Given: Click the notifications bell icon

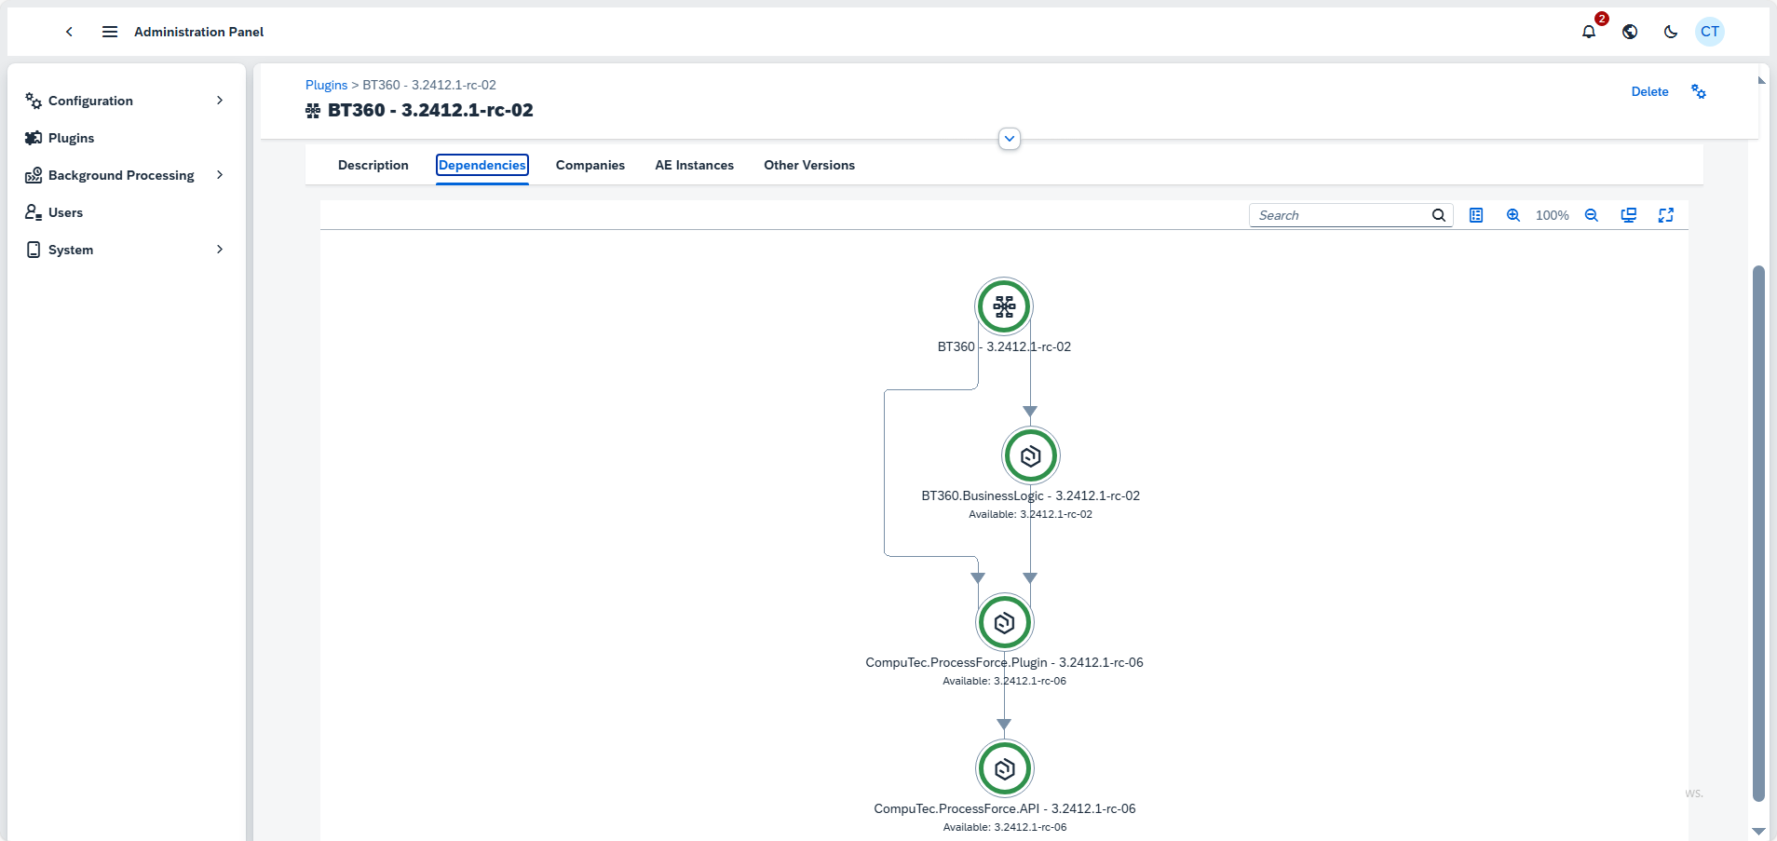Looking at the screenshot, I should point(1589,32).
